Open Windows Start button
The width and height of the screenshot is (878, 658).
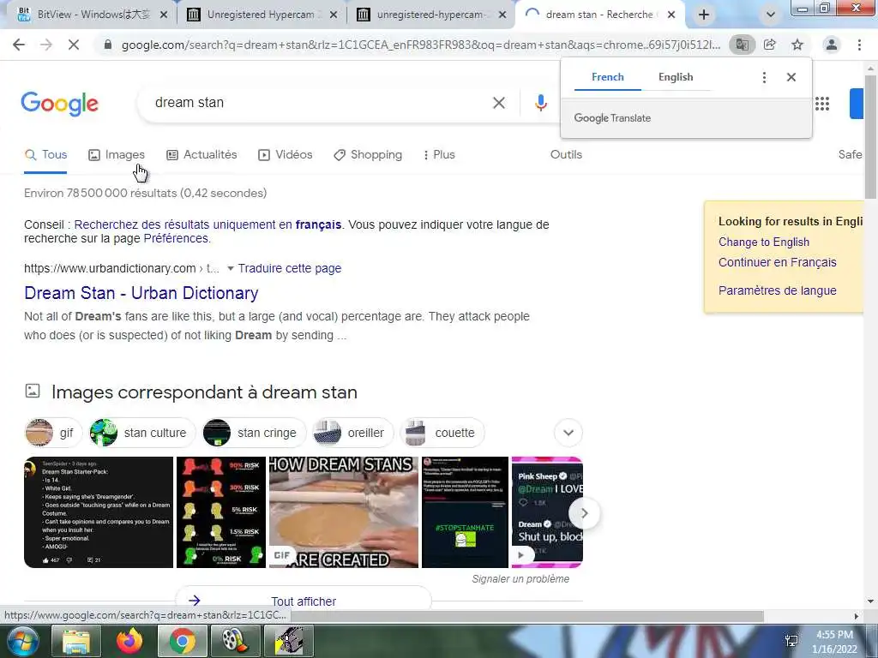[x=21, y=642]
